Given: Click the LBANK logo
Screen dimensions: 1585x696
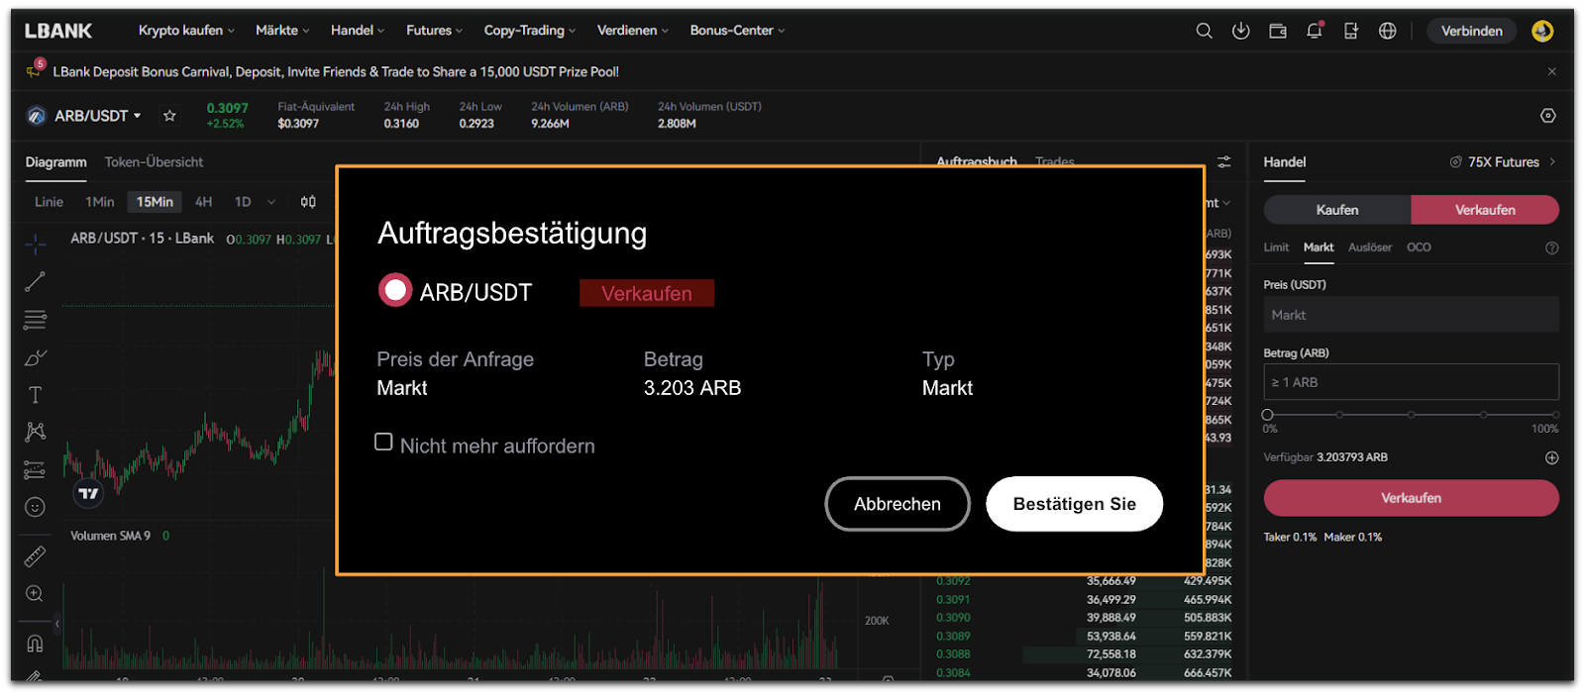Looking at the screenshot, I should 58,31.
